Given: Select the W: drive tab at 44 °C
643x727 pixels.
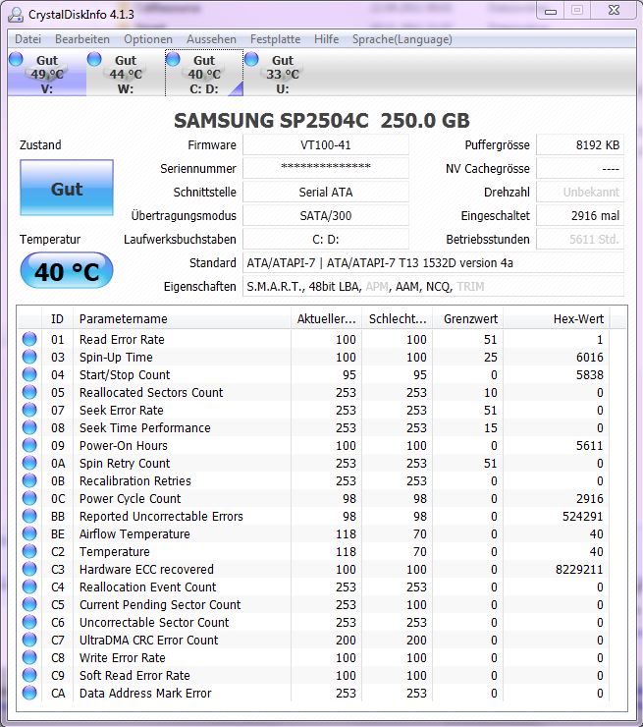Looking at the screenshot, I should pyautogui.click(x=126, y=74).
